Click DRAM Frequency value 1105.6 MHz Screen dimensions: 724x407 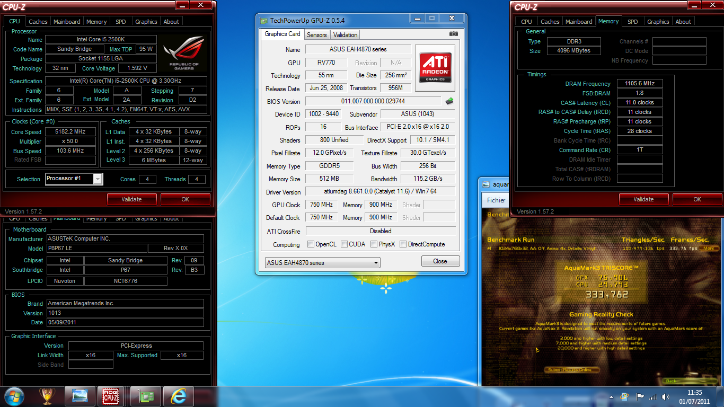point(640,83)
